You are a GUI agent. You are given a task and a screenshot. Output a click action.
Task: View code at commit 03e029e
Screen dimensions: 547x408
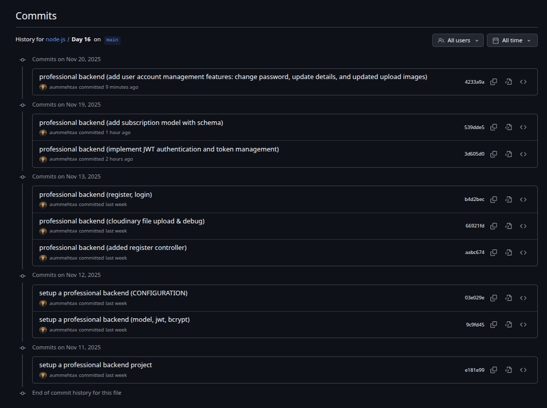click(x=509, y=298)
